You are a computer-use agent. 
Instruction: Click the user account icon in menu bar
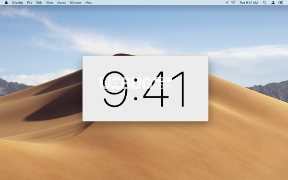273,2
